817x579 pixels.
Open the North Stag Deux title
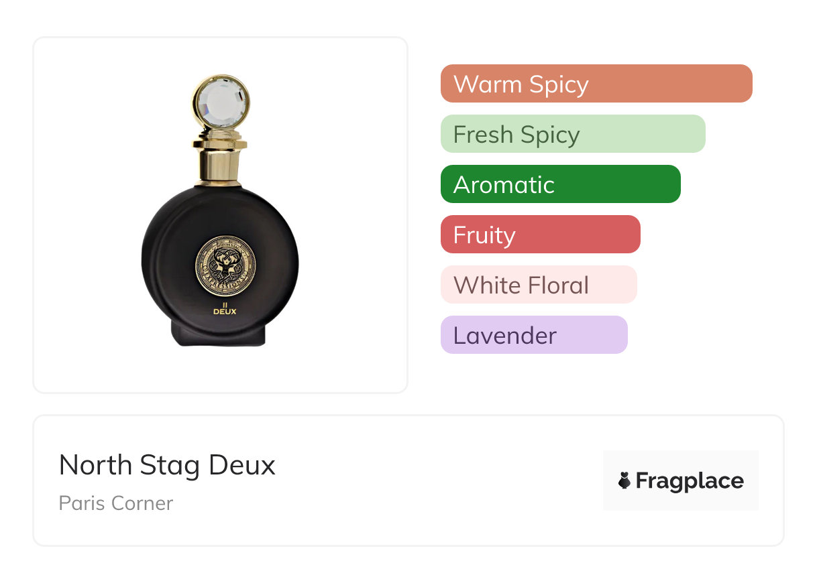click(167, 465)
